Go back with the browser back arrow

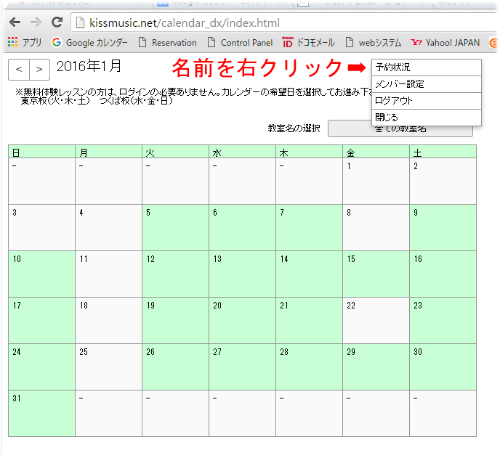coord(15,23)
